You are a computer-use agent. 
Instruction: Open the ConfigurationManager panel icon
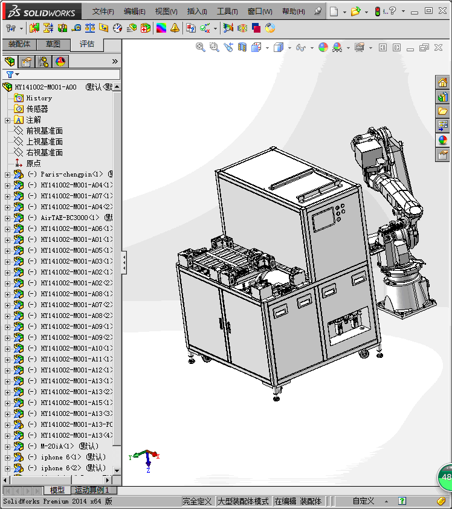point(44,62)
